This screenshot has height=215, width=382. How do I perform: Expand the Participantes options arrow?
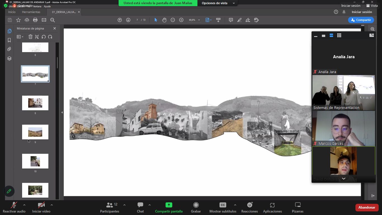[124, 205]
